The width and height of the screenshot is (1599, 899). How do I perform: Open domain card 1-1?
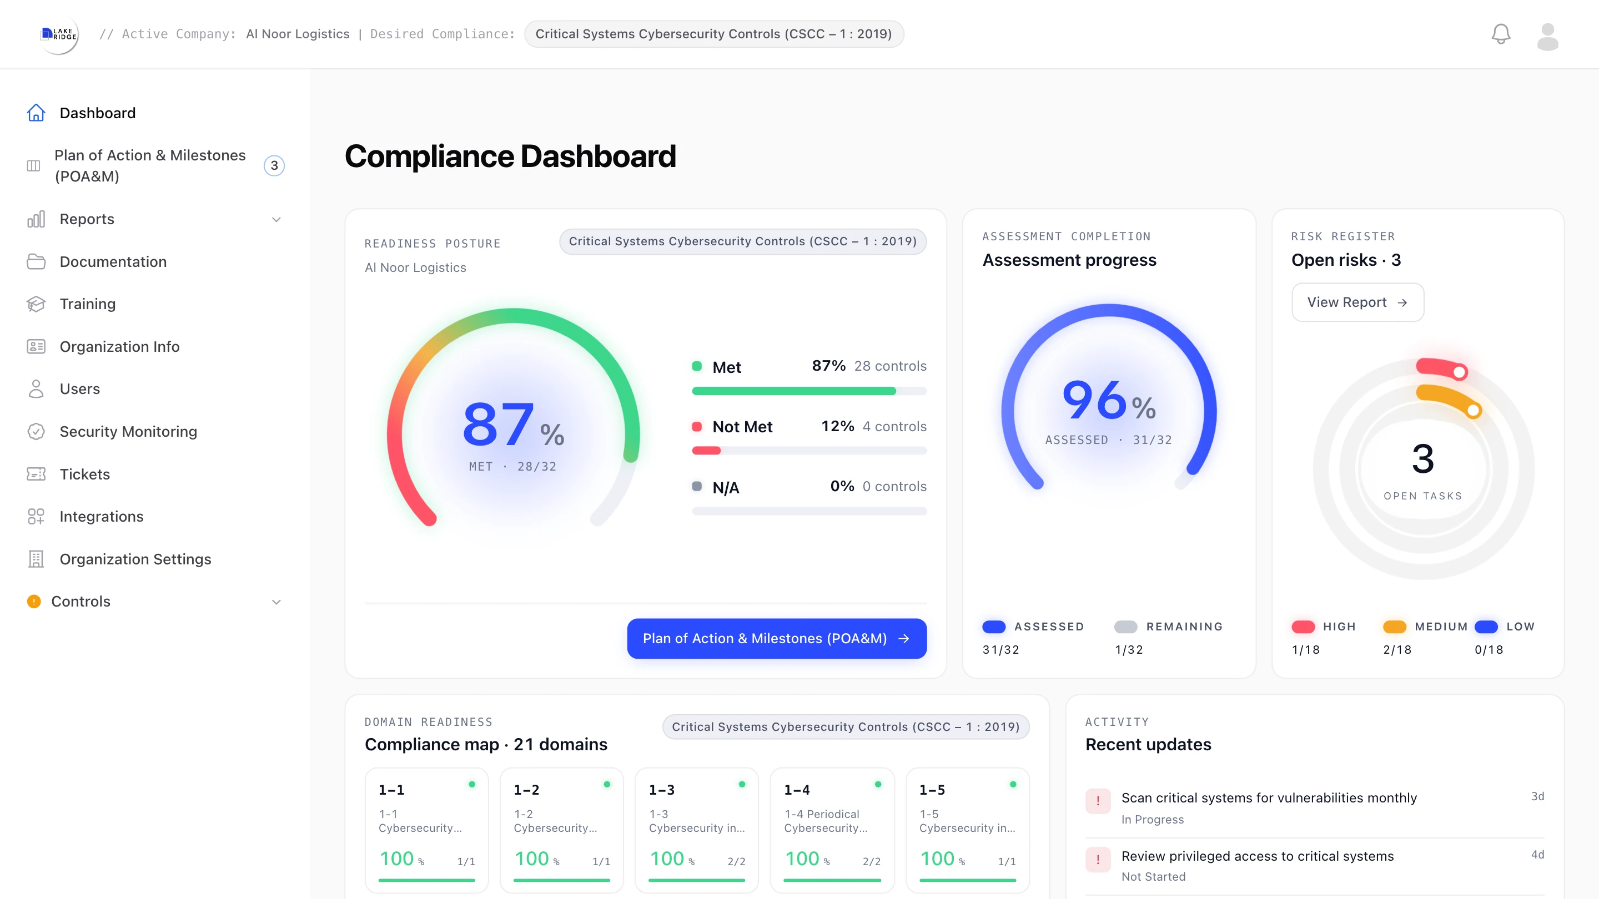coord(426,830)
